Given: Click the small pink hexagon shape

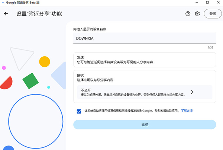Looking at the screenshot, I should [4, 68].
